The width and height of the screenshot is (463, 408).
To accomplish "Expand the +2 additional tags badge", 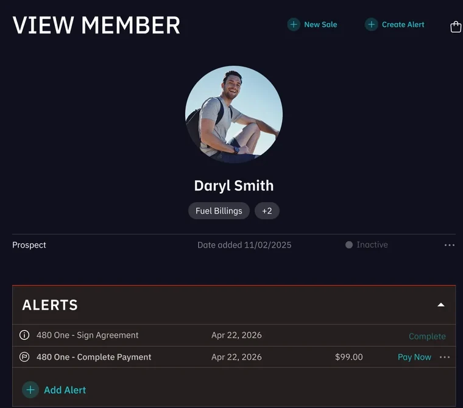I will (267, 211).
